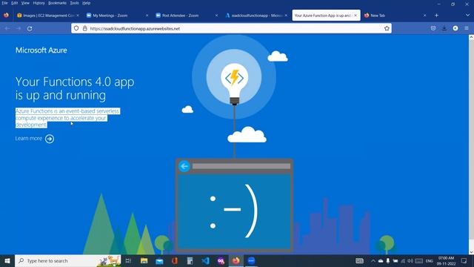Show hidden system tray icons
The height and width of the screenshot is (267, 474).
tap(373, 260)
